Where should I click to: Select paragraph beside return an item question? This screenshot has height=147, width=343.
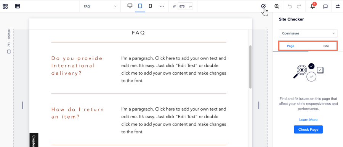tap(174, 120)
